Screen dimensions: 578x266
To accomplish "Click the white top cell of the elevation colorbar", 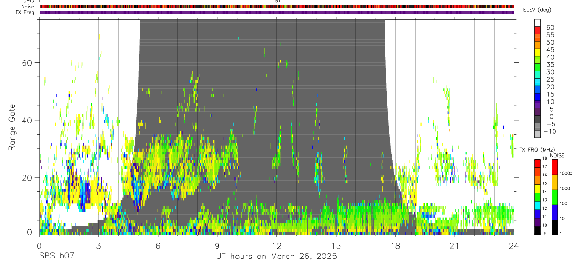I will tap(538, 22).
